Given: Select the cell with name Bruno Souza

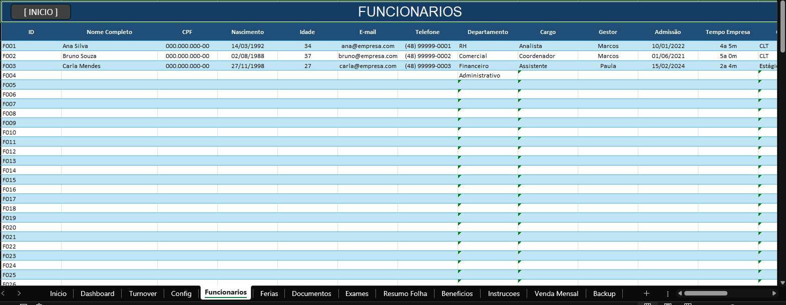Looking at the screenshot, I should coord(109,56).
